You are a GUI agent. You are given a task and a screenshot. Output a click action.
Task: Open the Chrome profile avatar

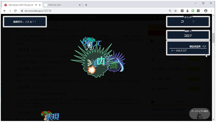point(206,11)
